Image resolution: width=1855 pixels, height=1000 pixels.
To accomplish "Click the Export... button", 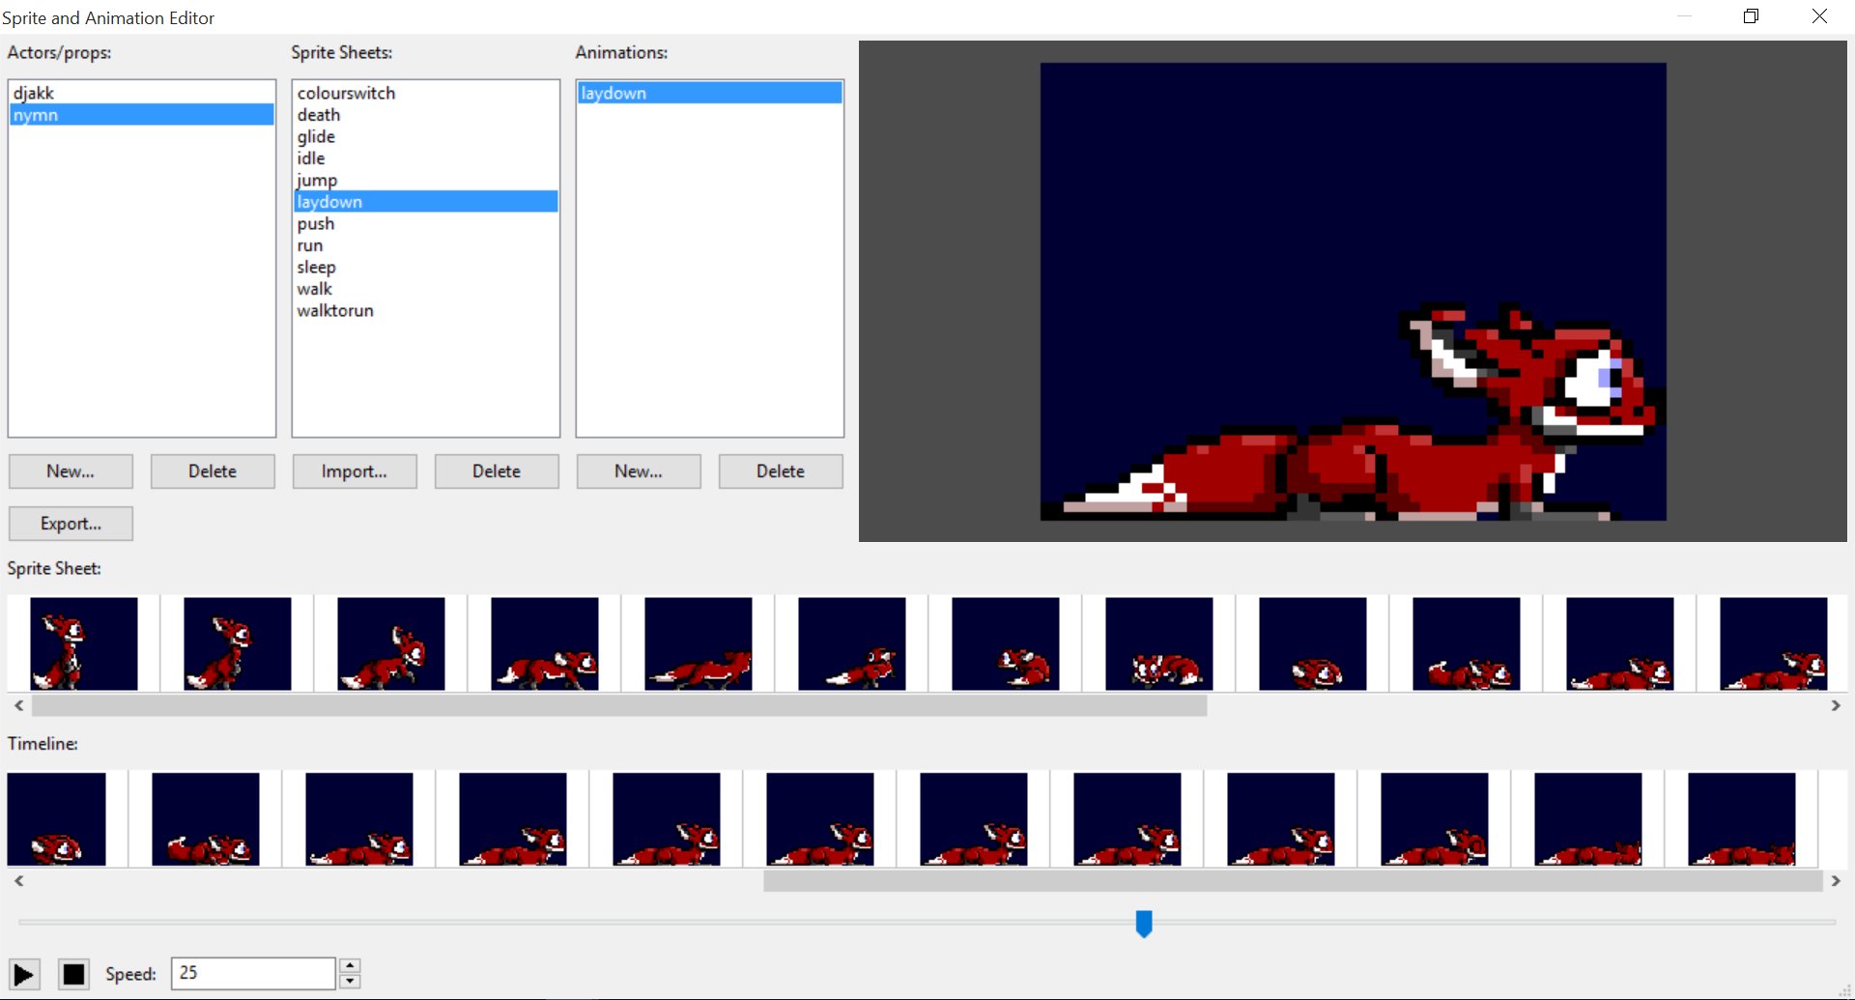I will 70,523.
